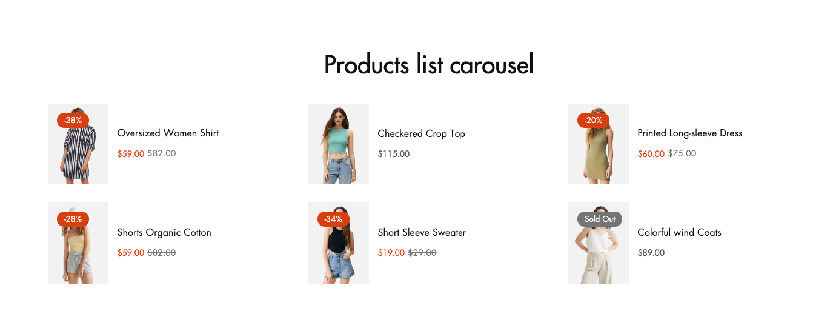This screenshot has width=813, height=331.
Task: Click the -28% badge on Oversized Women Shirt
Action: [73, 120]
